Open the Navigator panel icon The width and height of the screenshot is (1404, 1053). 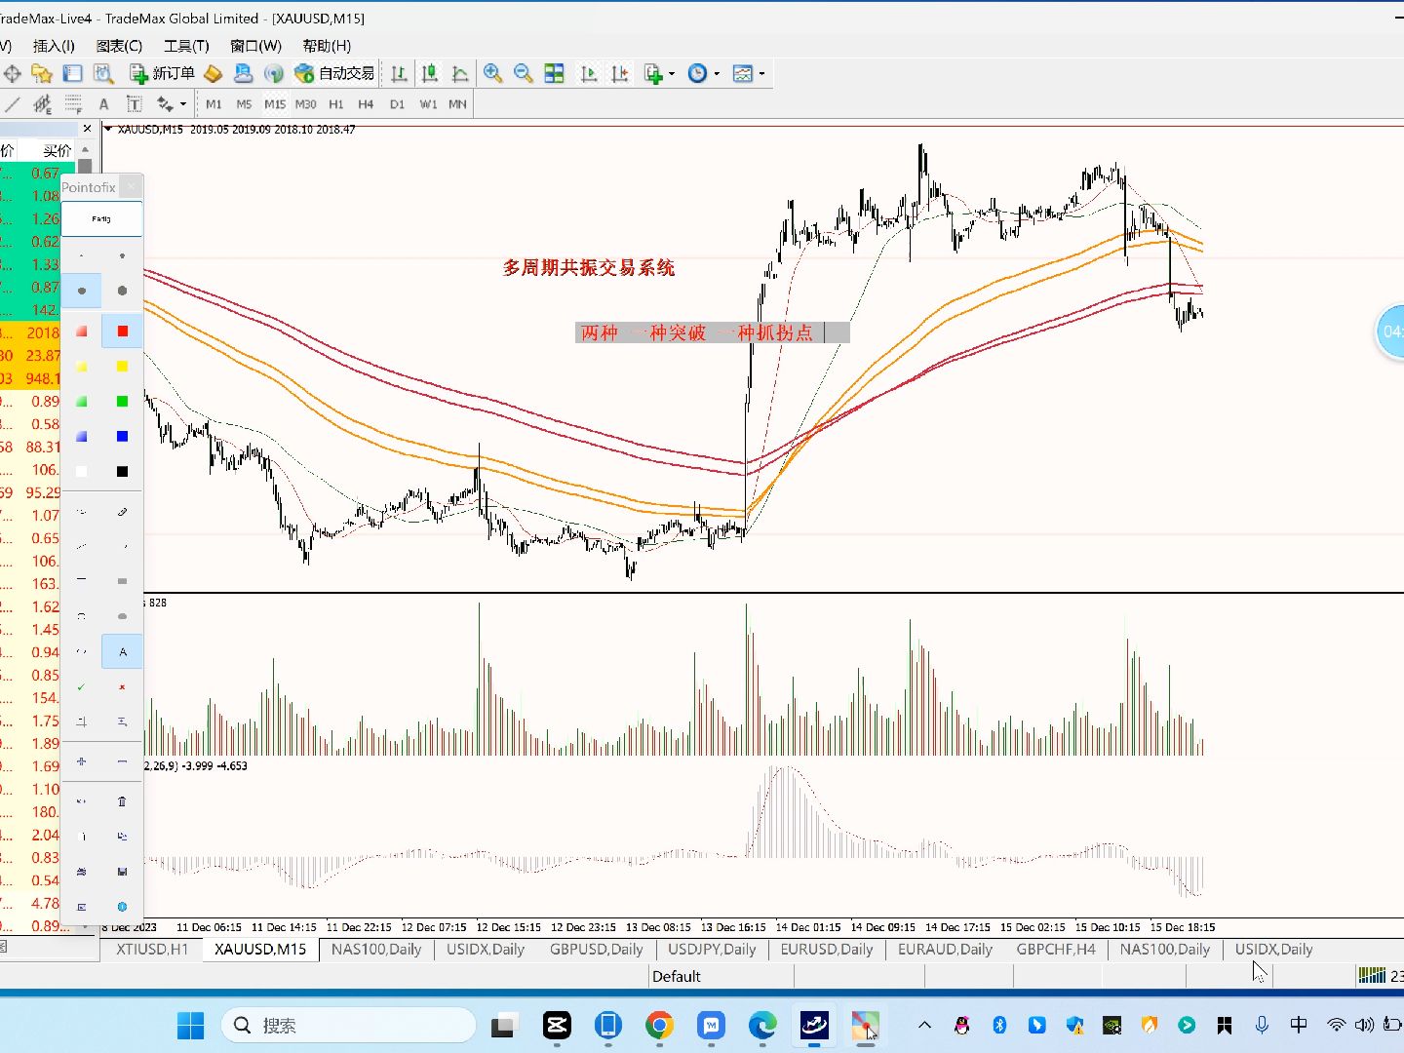pos(72,73)
